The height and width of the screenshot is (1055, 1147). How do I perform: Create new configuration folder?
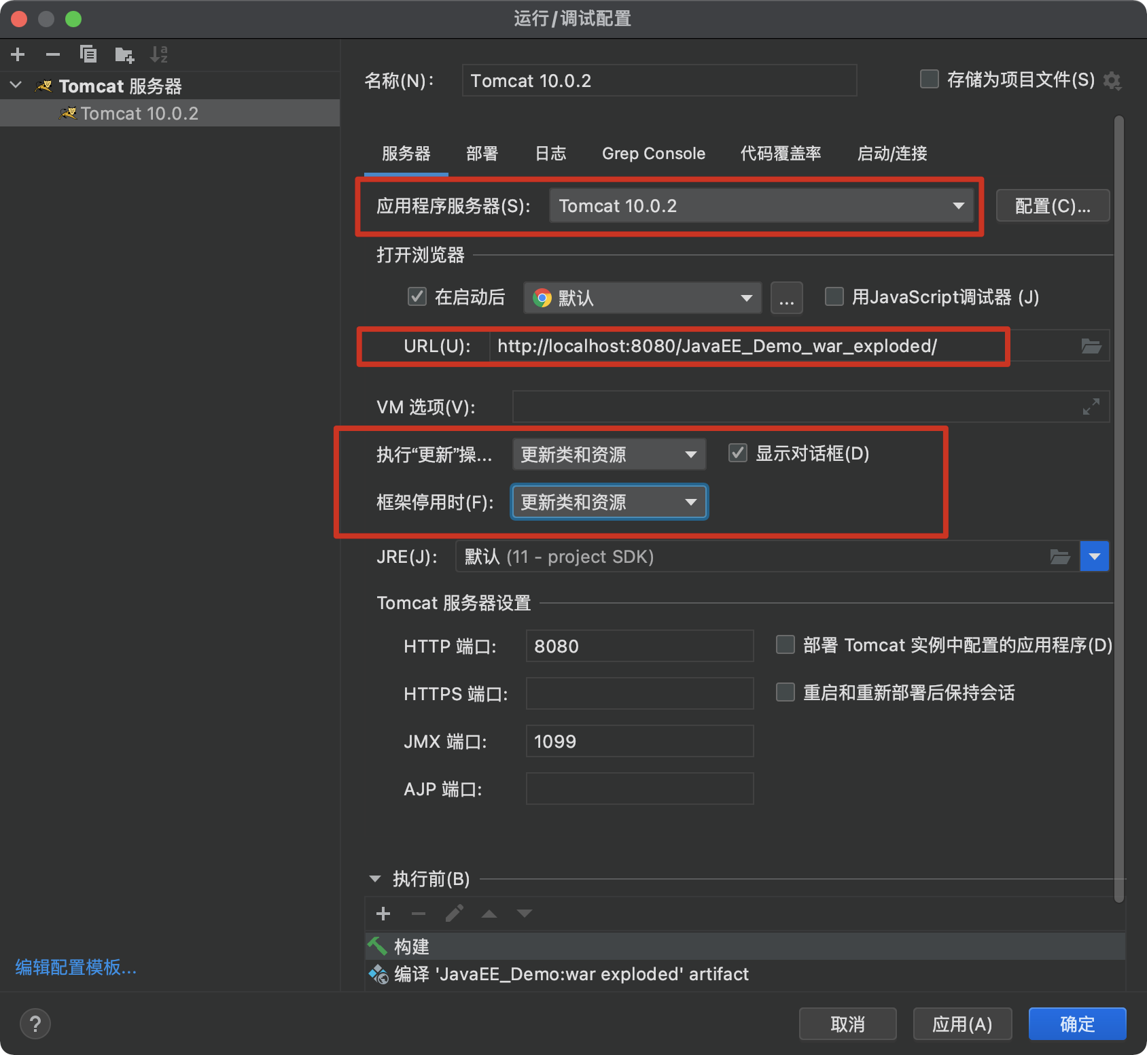point(124,54)
